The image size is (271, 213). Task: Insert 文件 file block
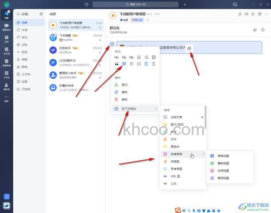pyautogui.click(x=183, y=139)
